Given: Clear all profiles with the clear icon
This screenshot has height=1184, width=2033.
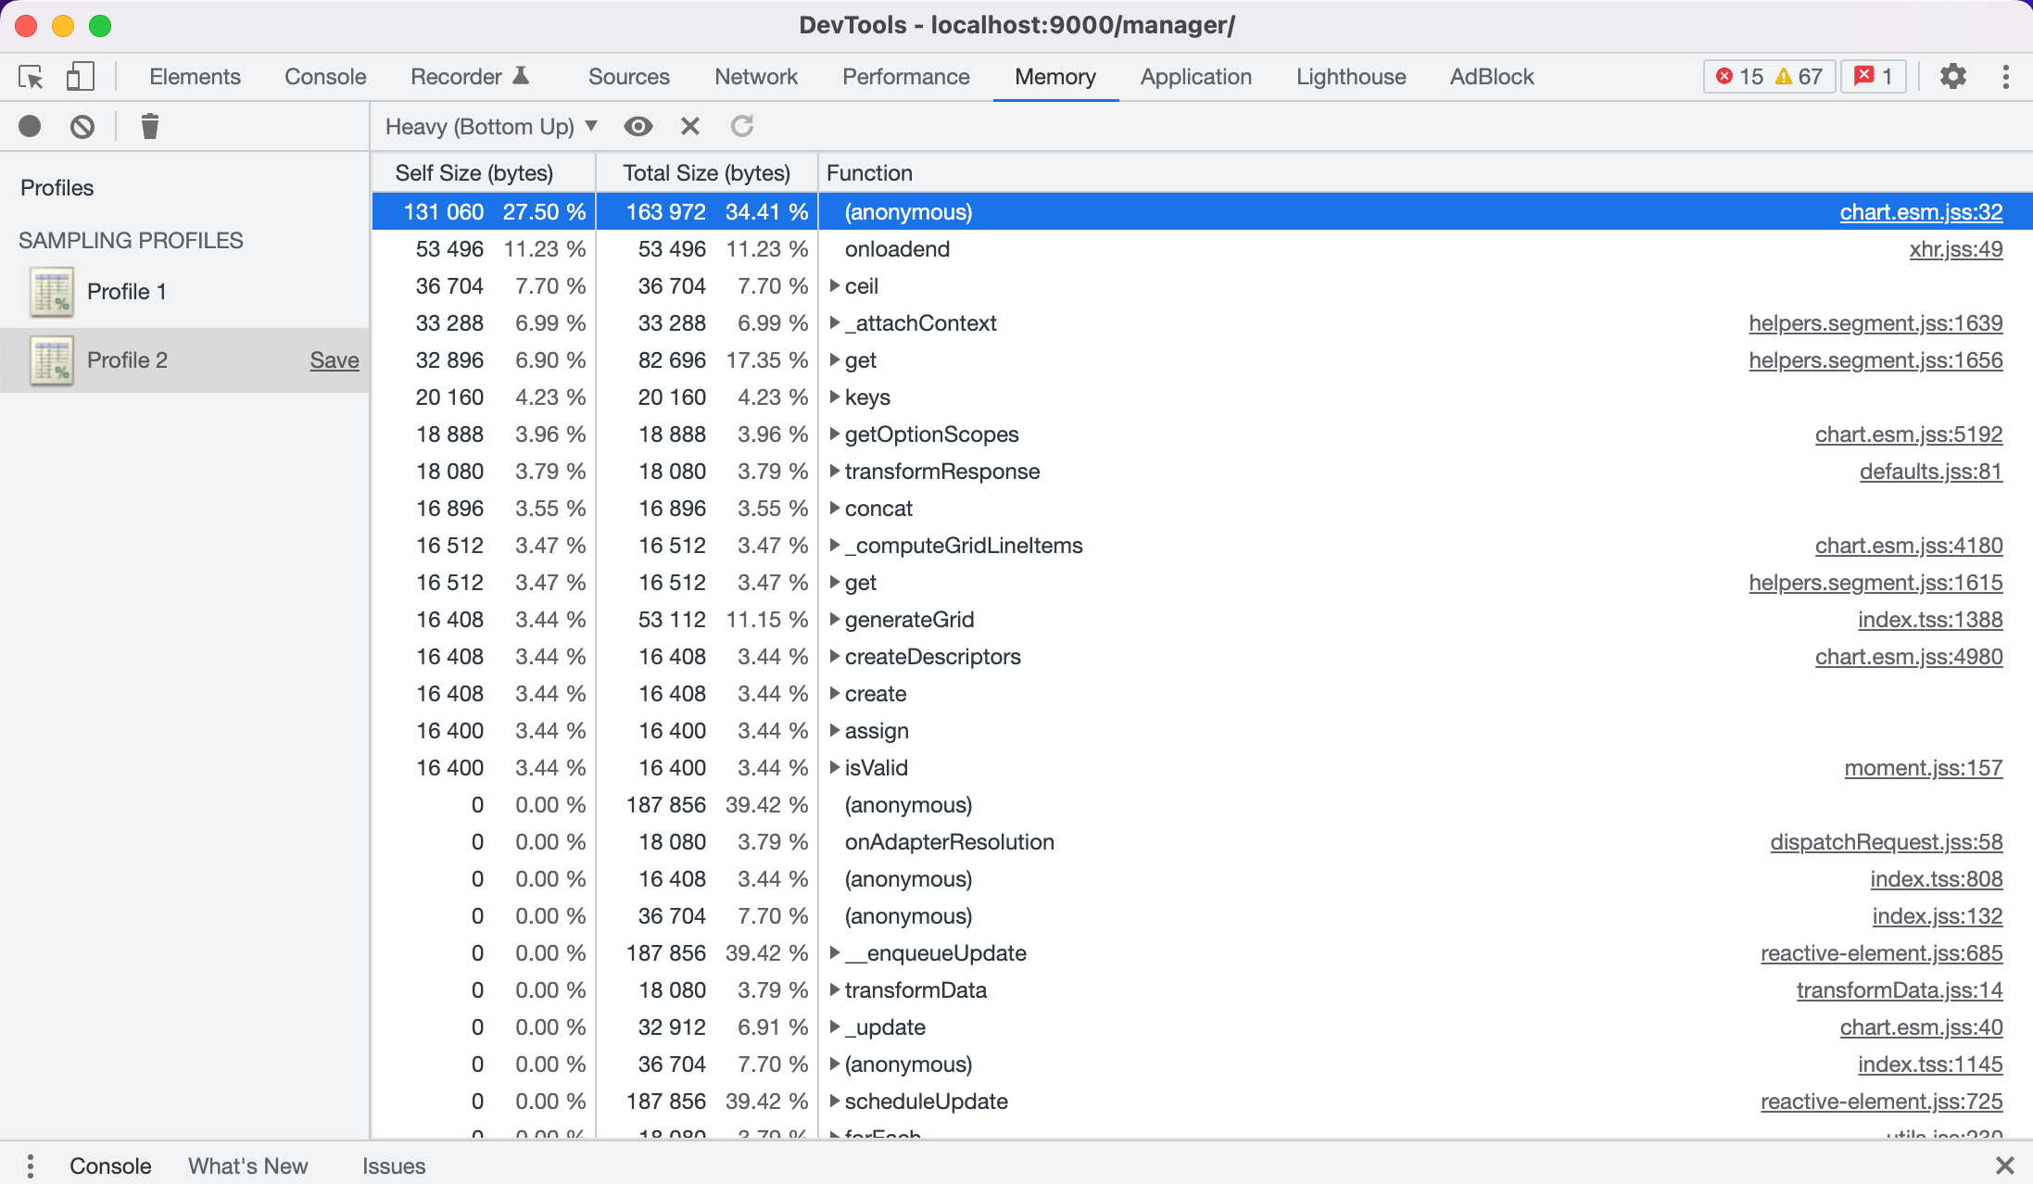Looking at the screenshot, I should click(82, 126).
